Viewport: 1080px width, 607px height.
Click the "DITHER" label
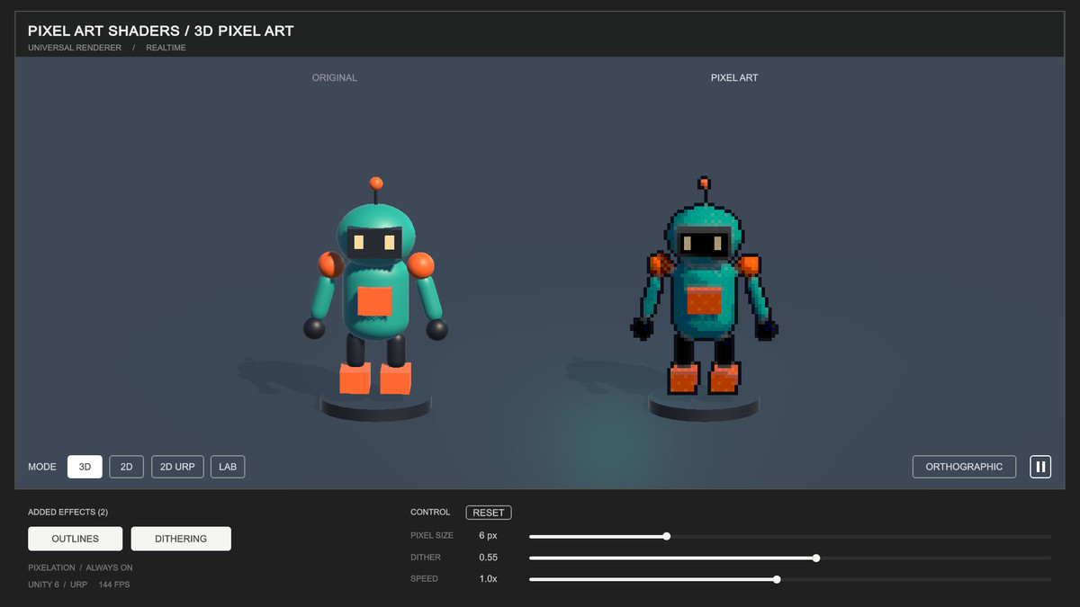(426, 558)
